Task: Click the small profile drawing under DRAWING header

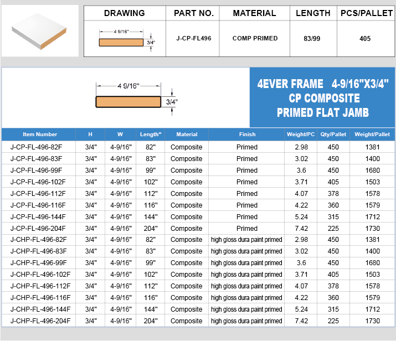Action: (x=127, y=40)
